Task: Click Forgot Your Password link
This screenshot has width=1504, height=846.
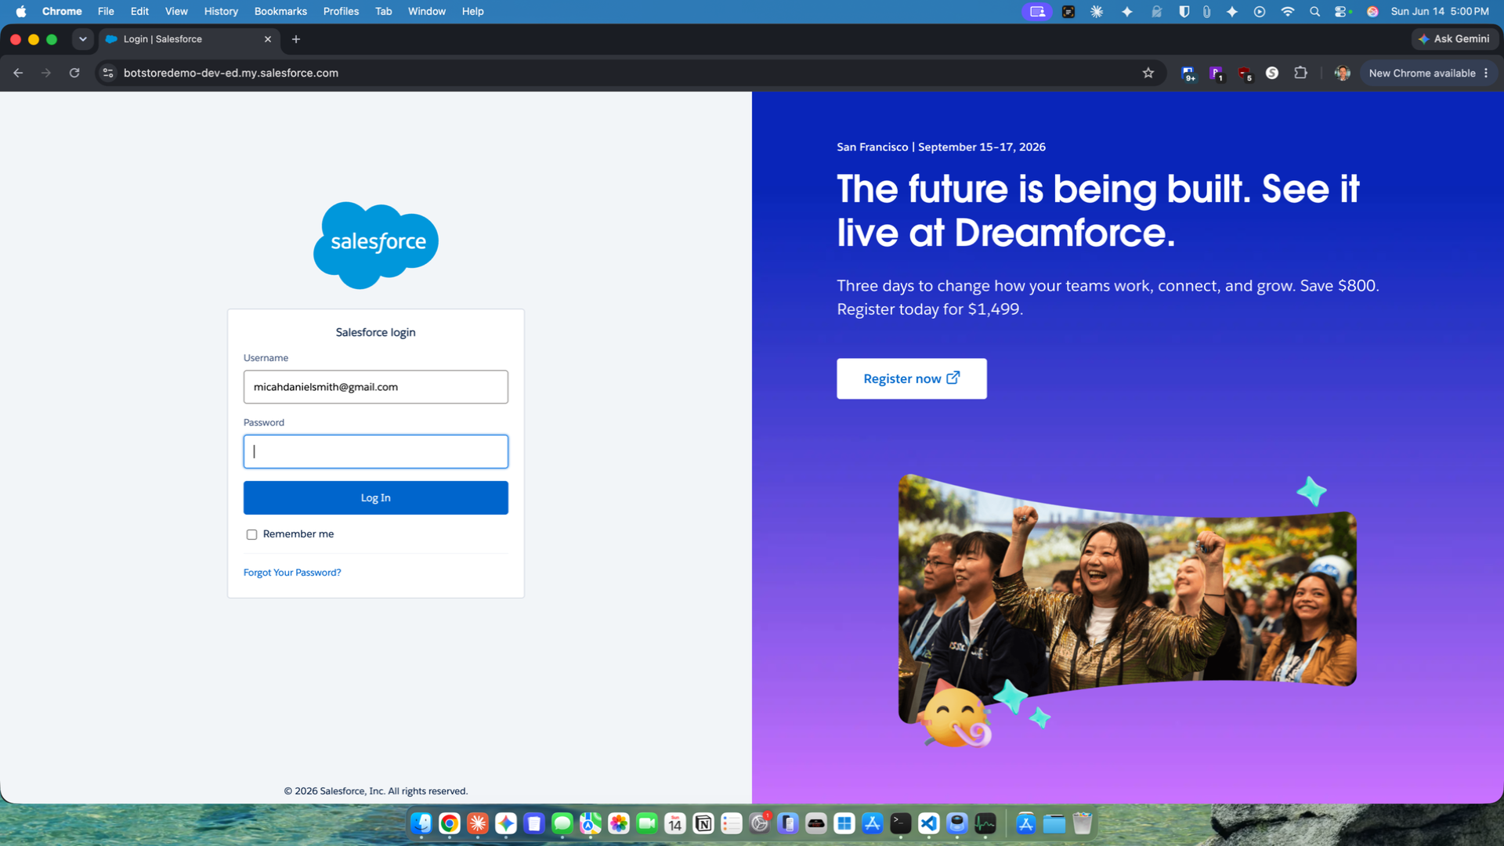Action: pos(292,573)
